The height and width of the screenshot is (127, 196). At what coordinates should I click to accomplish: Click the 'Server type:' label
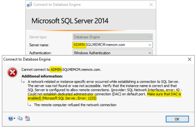point(38,37)
